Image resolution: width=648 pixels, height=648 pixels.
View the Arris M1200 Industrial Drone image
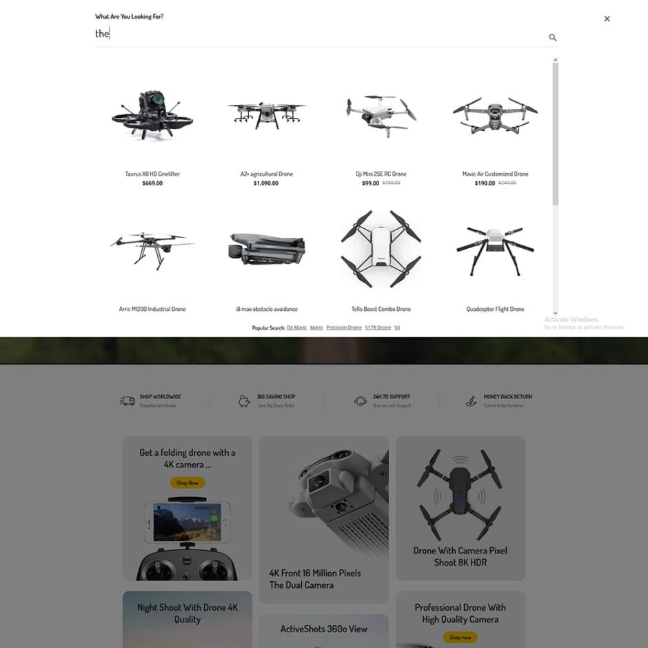coord(152,250)
